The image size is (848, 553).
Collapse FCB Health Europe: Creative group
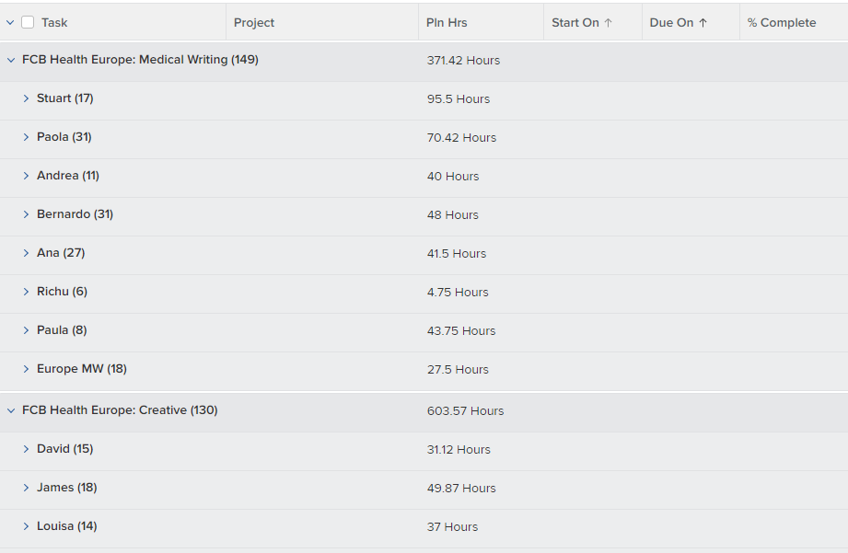[11, 410]
